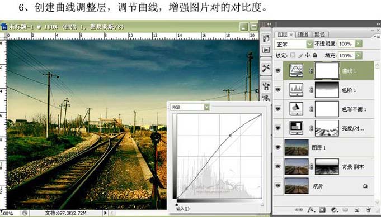Open the Tool Presets dock icon
The height and width of the screenshot is (217, 381).
pyautogui.click(x=266, y=68)
